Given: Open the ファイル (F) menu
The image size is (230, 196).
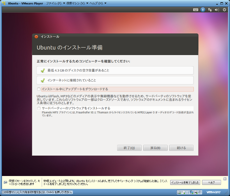Looking at the screenshot, I should click(x=54, y=3).
